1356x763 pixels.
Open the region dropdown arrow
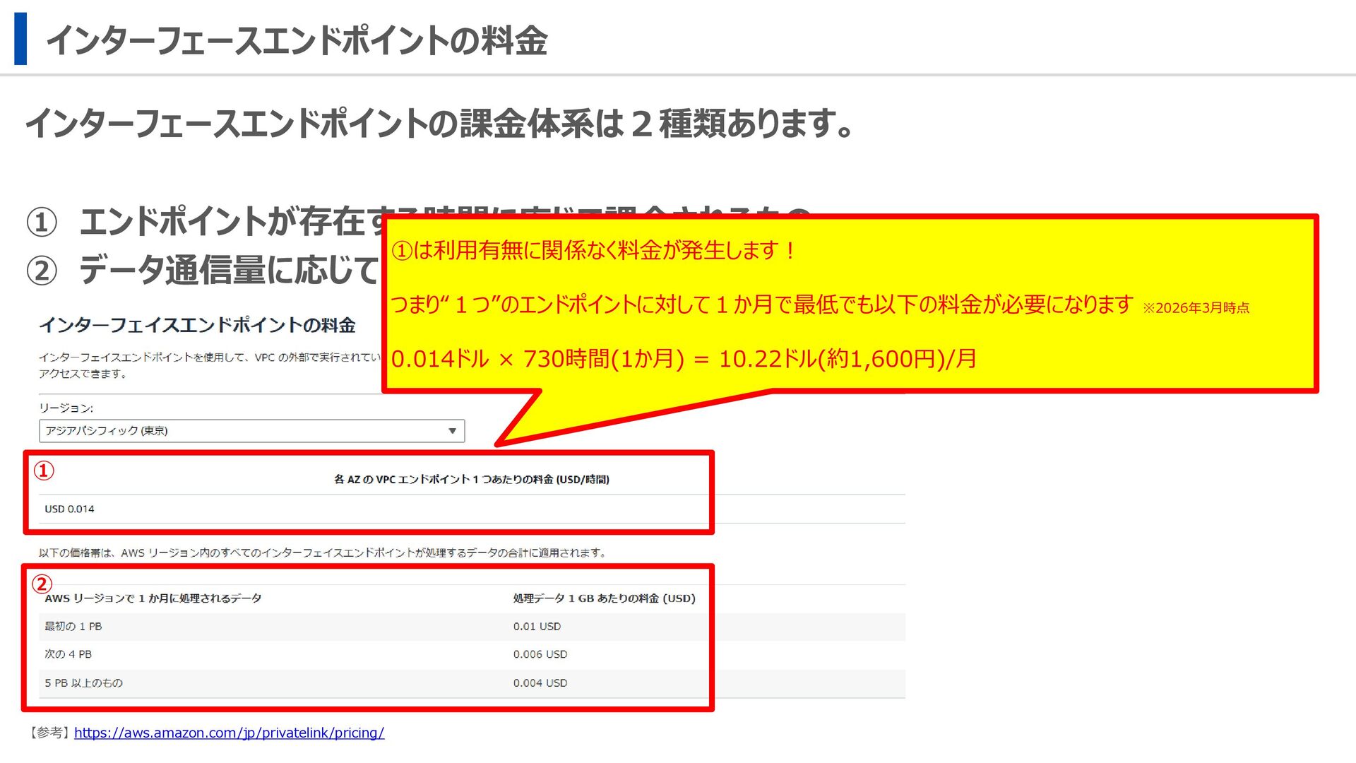point(452,431)
